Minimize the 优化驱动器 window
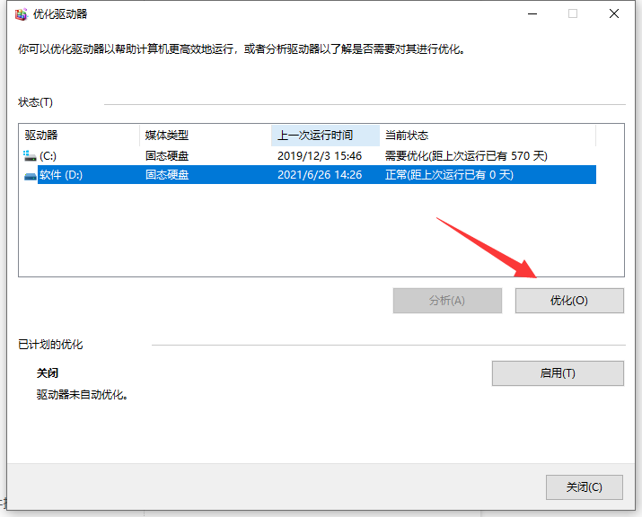 tap(531, 14)
